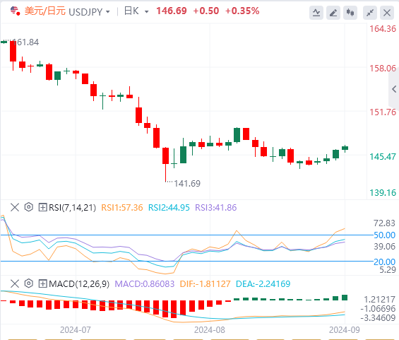
Task: Expand side panel with left chevron
Action: pyautogui.click(x=394, y=89)
